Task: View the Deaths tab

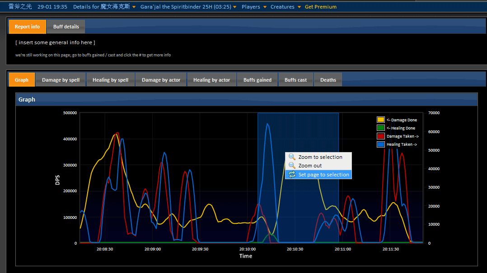Action: pos(328,80)
